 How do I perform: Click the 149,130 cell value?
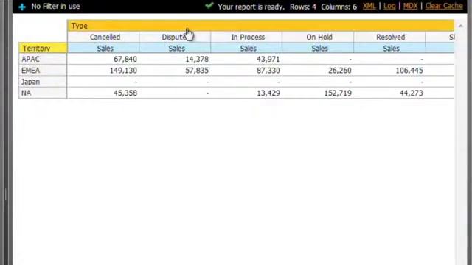point(123,71)
